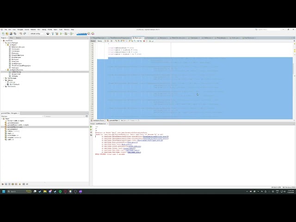Click the Undo toolbar icon
Image resolution: width=296 pixels, height=222 pixels.
click(x=21, y=34)
